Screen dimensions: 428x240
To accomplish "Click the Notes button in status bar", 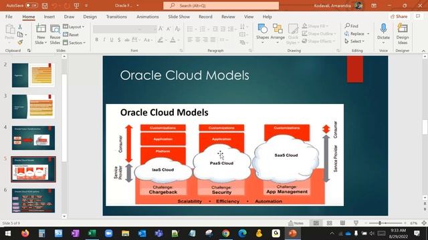I will click(296, 223).
